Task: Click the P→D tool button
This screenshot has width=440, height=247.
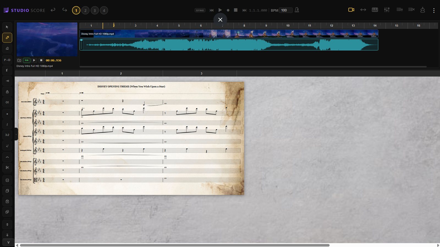Action: 7,60
